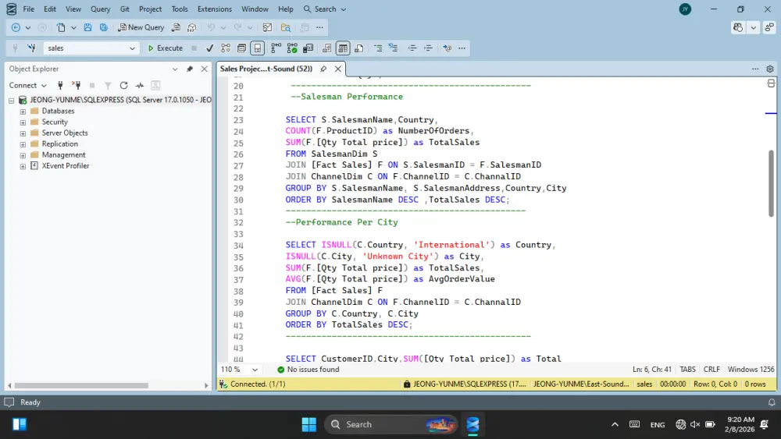
Task: Open the standard toolbar overflow ellipsis
Action: click(319, 28)
